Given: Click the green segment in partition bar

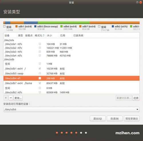Looking at the screenshot, I should (64, 23).
